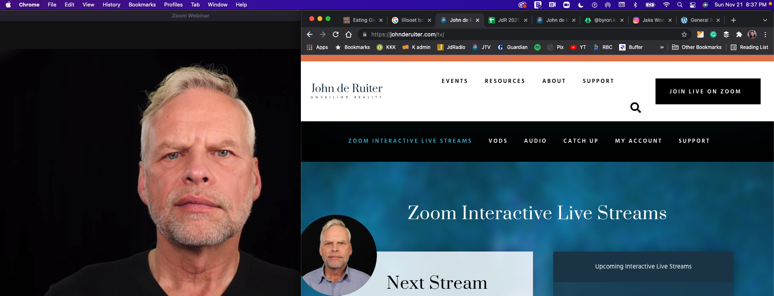Reload the page in Chrome
Viewport: 774px width, 296px height.
(x=336, y=34)
